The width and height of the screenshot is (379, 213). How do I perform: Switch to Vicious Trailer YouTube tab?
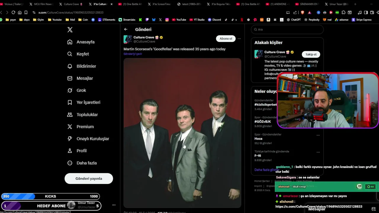[x=12, y=4]
